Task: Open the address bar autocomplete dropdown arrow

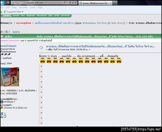Action: [x=67, y=3]
